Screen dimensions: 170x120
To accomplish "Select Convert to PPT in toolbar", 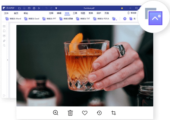I will tap(49, 19).
